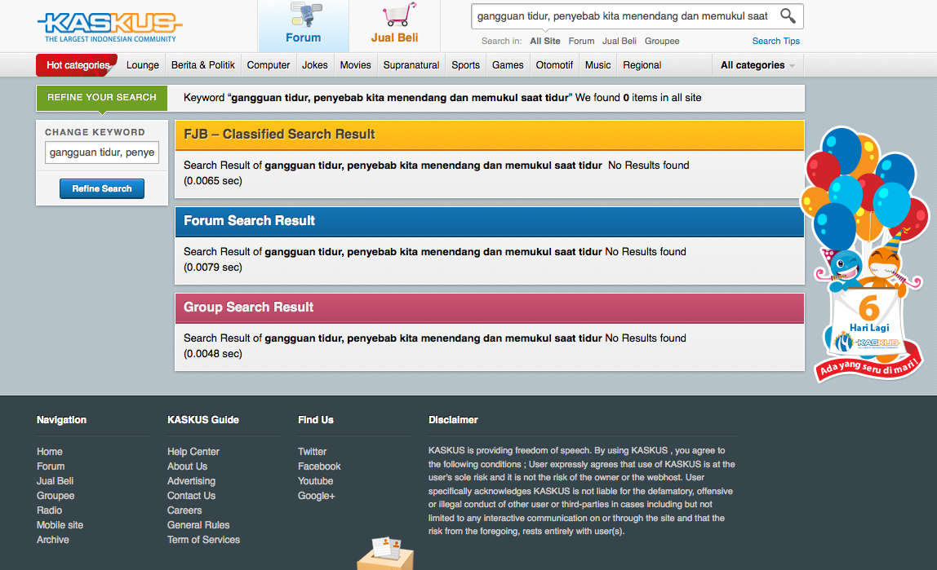Open the Contact Us link
937x570 pixels.
coord(191,496)
